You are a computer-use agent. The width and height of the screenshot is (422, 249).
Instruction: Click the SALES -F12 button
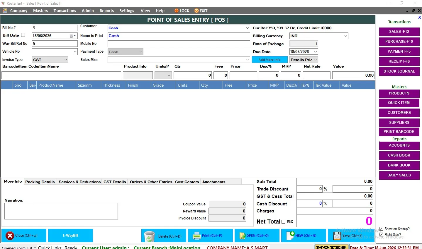(x=399, y=32)
